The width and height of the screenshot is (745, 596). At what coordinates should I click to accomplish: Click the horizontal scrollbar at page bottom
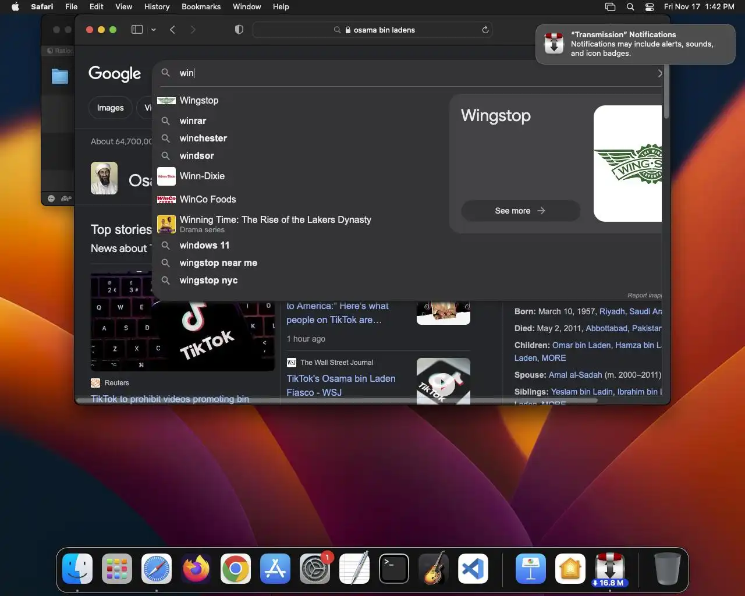click(338, 400)
